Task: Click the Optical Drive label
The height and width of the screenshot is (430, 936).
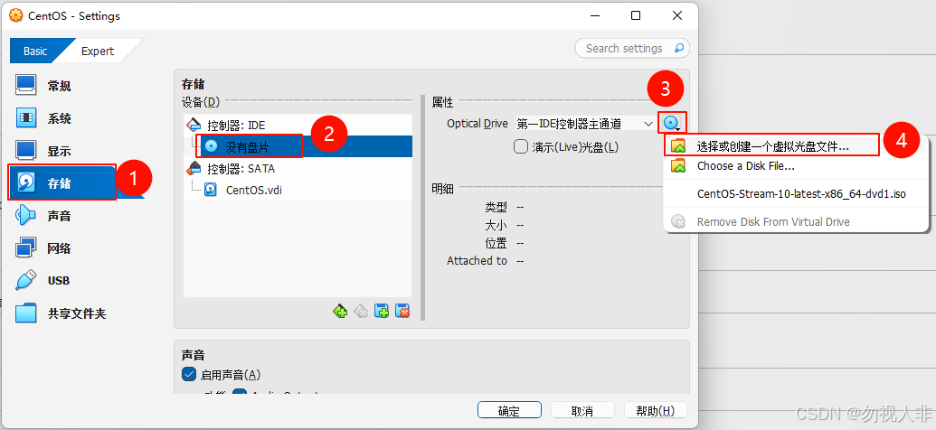Action: 477,124
